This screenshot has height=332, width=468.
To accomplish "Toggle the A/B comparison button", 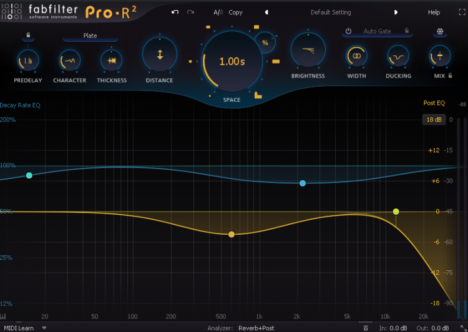I will click(218, 12).
